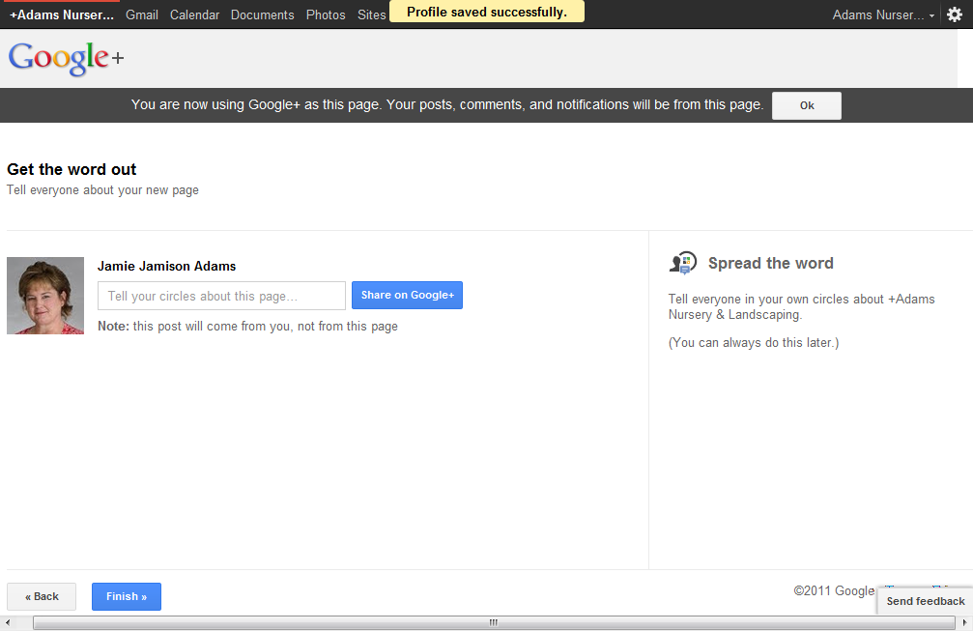Click the Share on Google+ button
The image size is (973, 631).
click(407, 296)
